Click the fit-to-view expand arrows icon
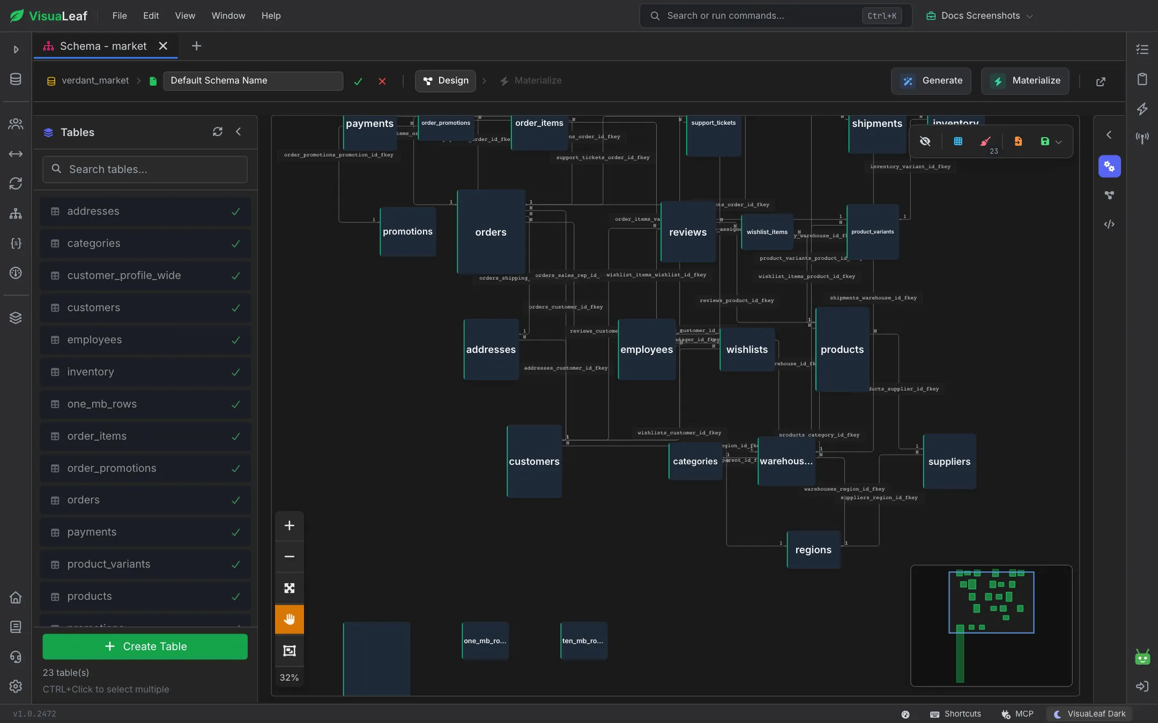1158x723 pixels. pos(289,588)
